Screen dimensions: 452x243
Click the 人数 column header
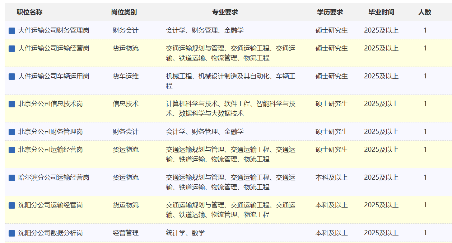coord(425,12)
